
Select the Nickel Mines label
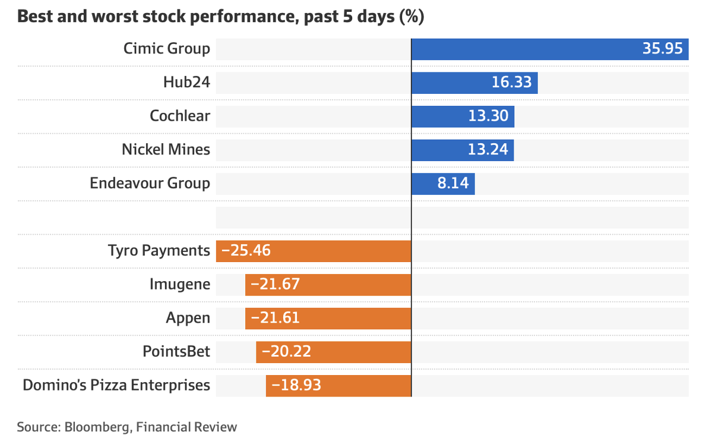[x=166, y=149]
